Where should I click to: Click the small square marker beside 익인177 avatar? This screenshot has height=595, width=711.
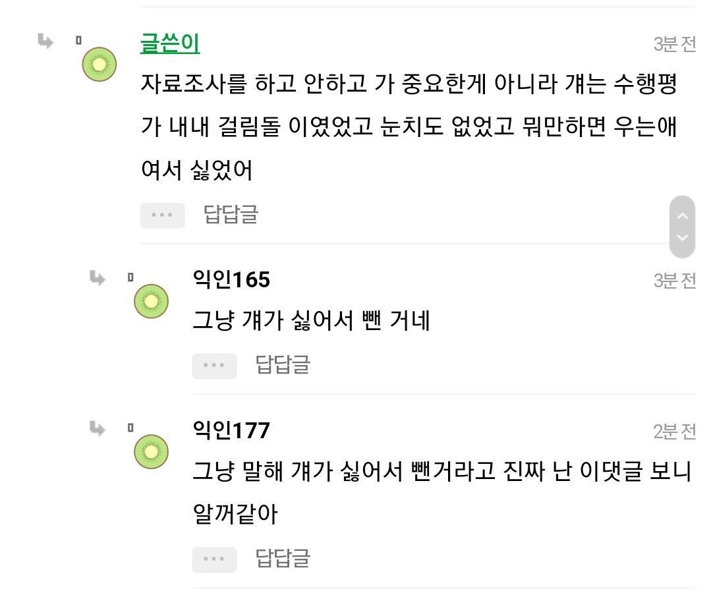coord(130,428)
